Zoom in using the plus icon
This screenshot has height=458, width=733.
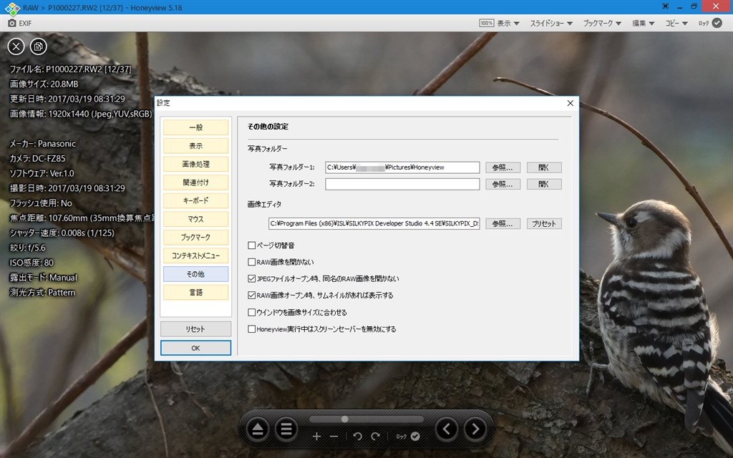click(x=317, y=435)
